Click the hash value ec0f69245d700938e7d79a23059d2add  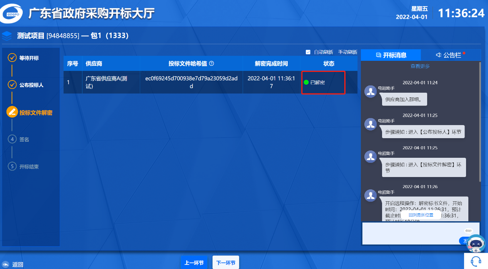pyautogui.click(x=191, y=82)
